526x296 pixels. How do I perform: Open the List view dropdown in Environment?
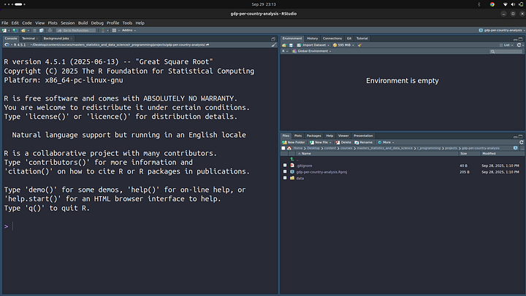point(506,45)
